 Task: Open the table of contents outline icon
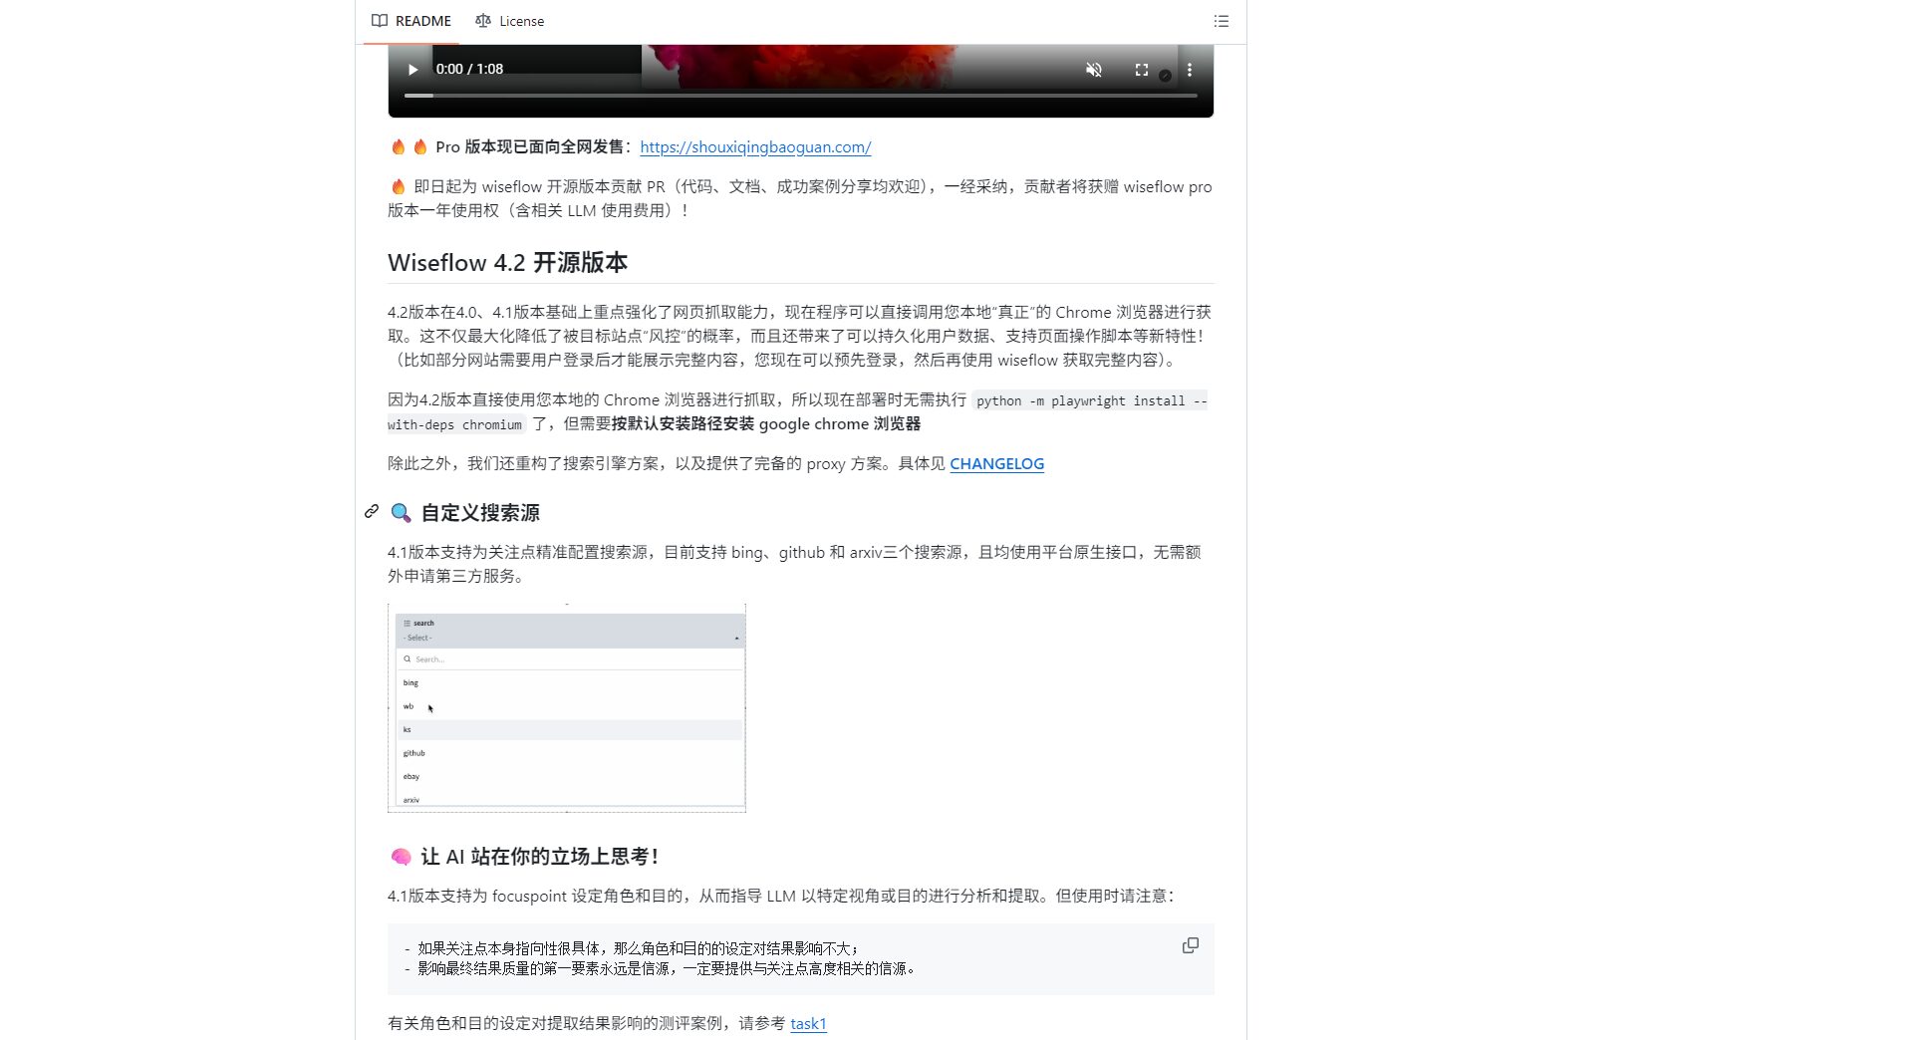1221,21
